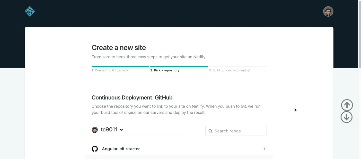361x159 pixels.
Task: Click the Continuous Deployment: GitHub heading
Action: click(132, 98)
